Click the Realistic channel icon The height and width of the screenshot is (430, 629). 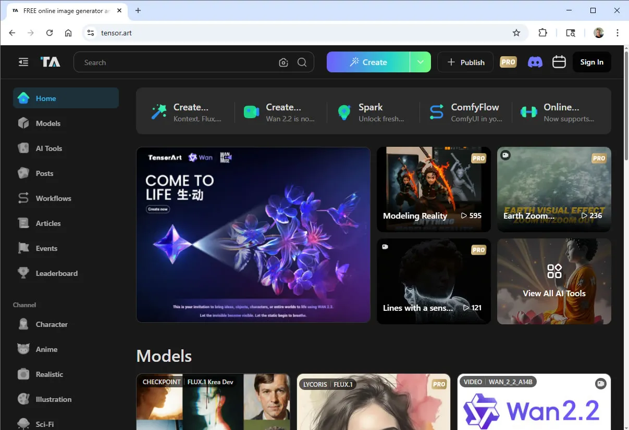23,374
